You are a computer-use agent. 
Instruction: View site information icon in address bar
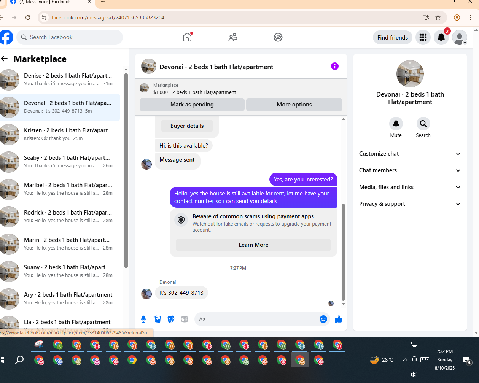click(x=44, y=17)
